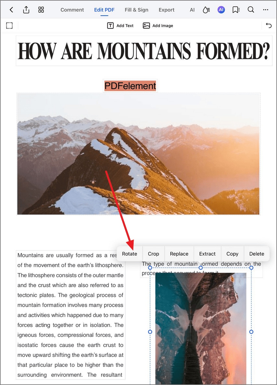The height and width of the screenshot is (385, 277).
Task: Click the undo arrow icon
Action: pyautogui.click(x=269, y=25)
